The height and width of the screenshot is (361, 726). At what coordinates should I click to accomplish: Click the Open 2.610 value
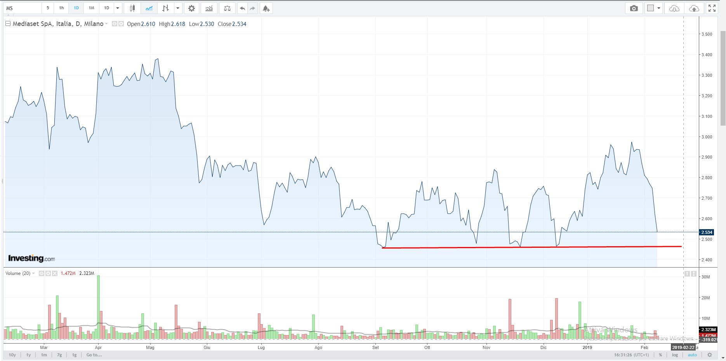point(141,24)
